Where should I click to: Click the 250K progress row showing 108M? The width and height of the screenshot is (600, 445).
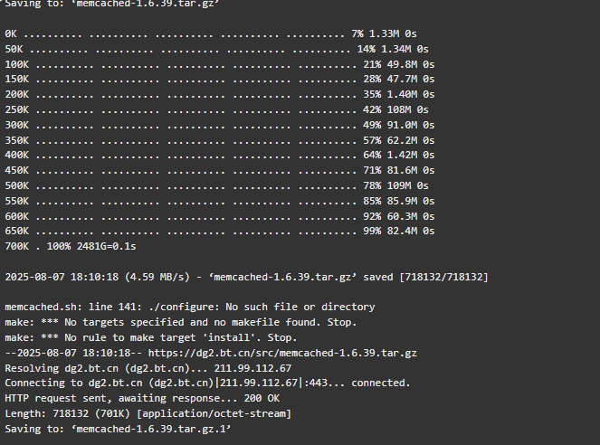pyautogui.click(x=216, y=109)
